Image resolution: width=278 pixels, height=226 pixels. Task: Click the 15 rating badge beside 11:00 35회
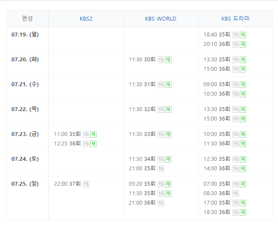point(86,134)
